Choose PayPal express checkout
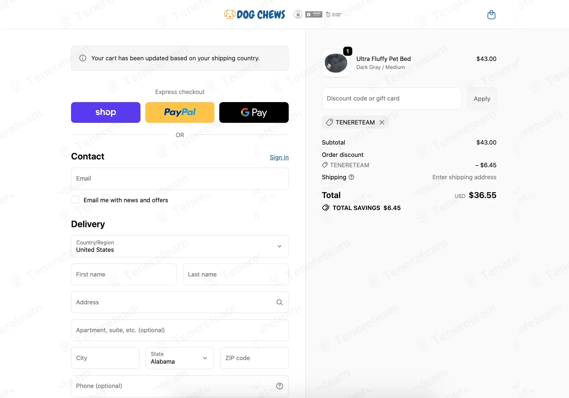Image resolution: width=569 pixels, height=398 pixels. [x=180, y=112]
